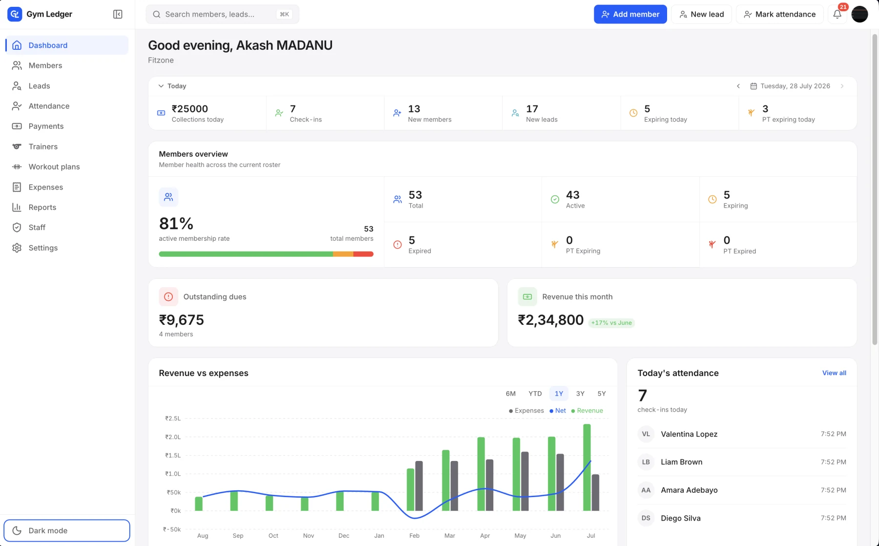Select the 6M chart range
Screen dimensions: 879x546
511,394
